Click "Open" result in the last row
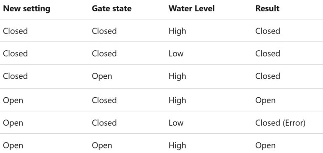The width and height of the screenshot is (323, 153). click(265, 145)
